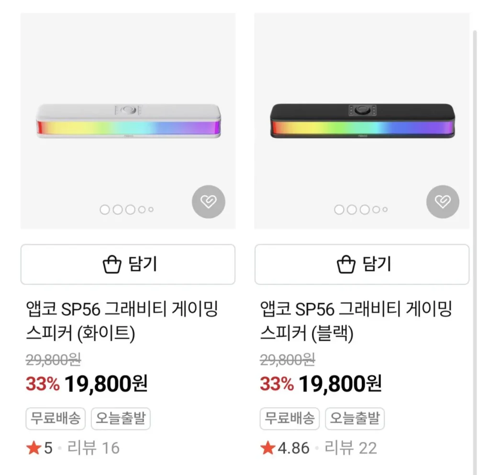
Task: Select last image dot of black speaker
Action: (x=385, y=210)
